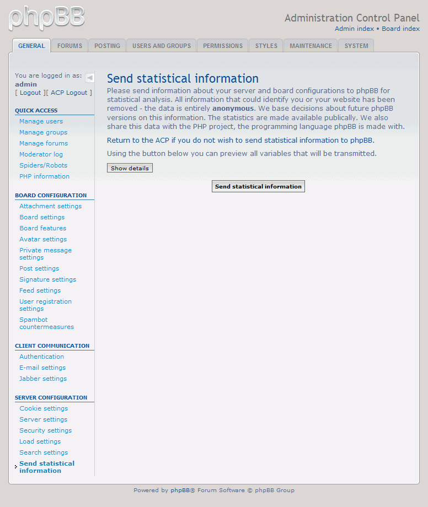This screenshot has width=428, height=507.
Task: Open Board settings
Action: click(x=42, y=217)
